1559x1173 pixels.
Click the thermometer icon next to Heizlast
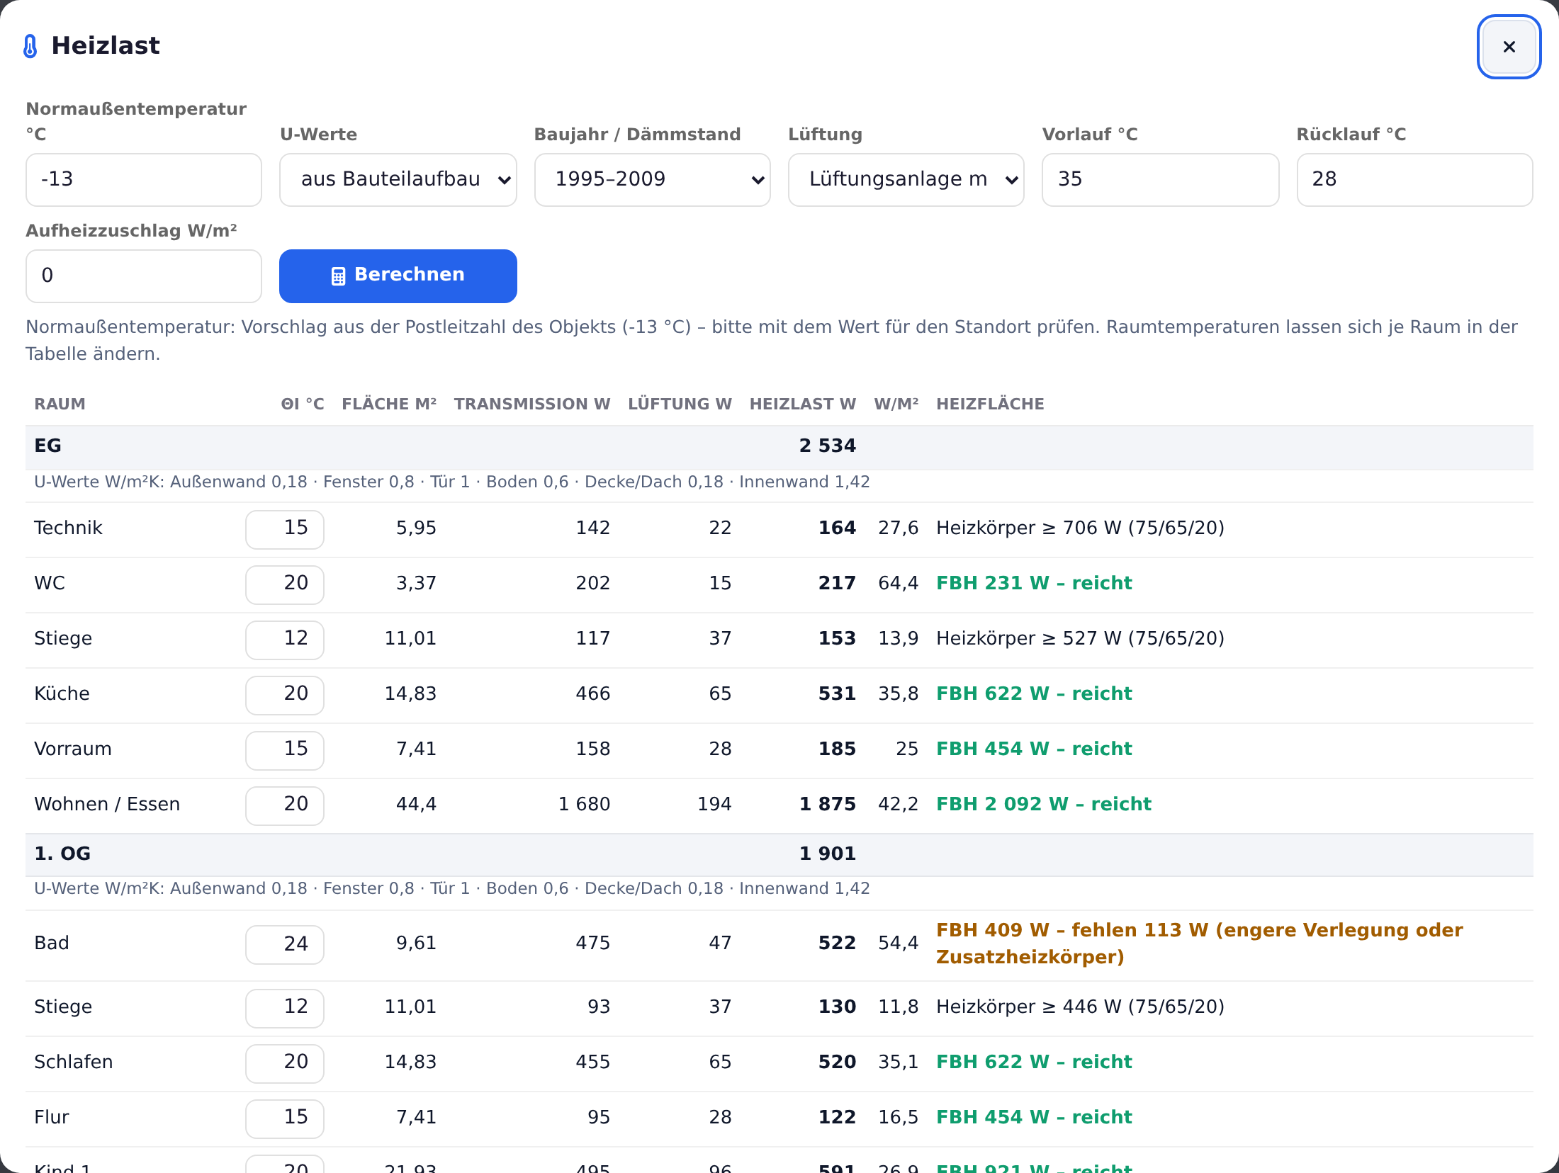[30, 46]
